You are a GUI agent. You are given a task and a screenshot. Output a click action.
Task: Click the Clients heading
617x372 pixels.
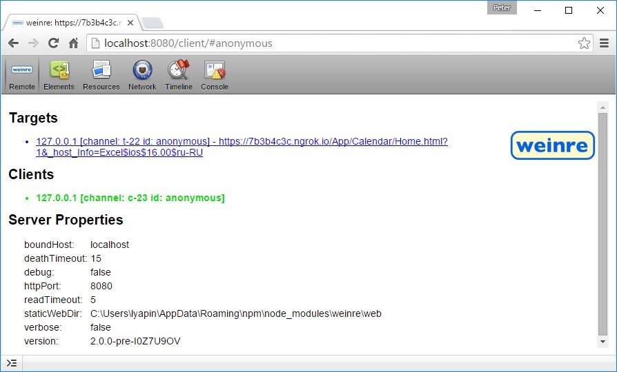tap(31, 174)
